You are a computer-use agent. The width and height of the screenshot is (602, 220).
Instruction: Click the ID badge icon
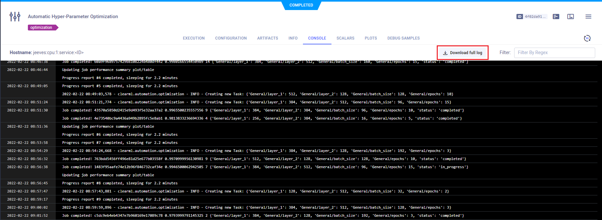[519, 17]
